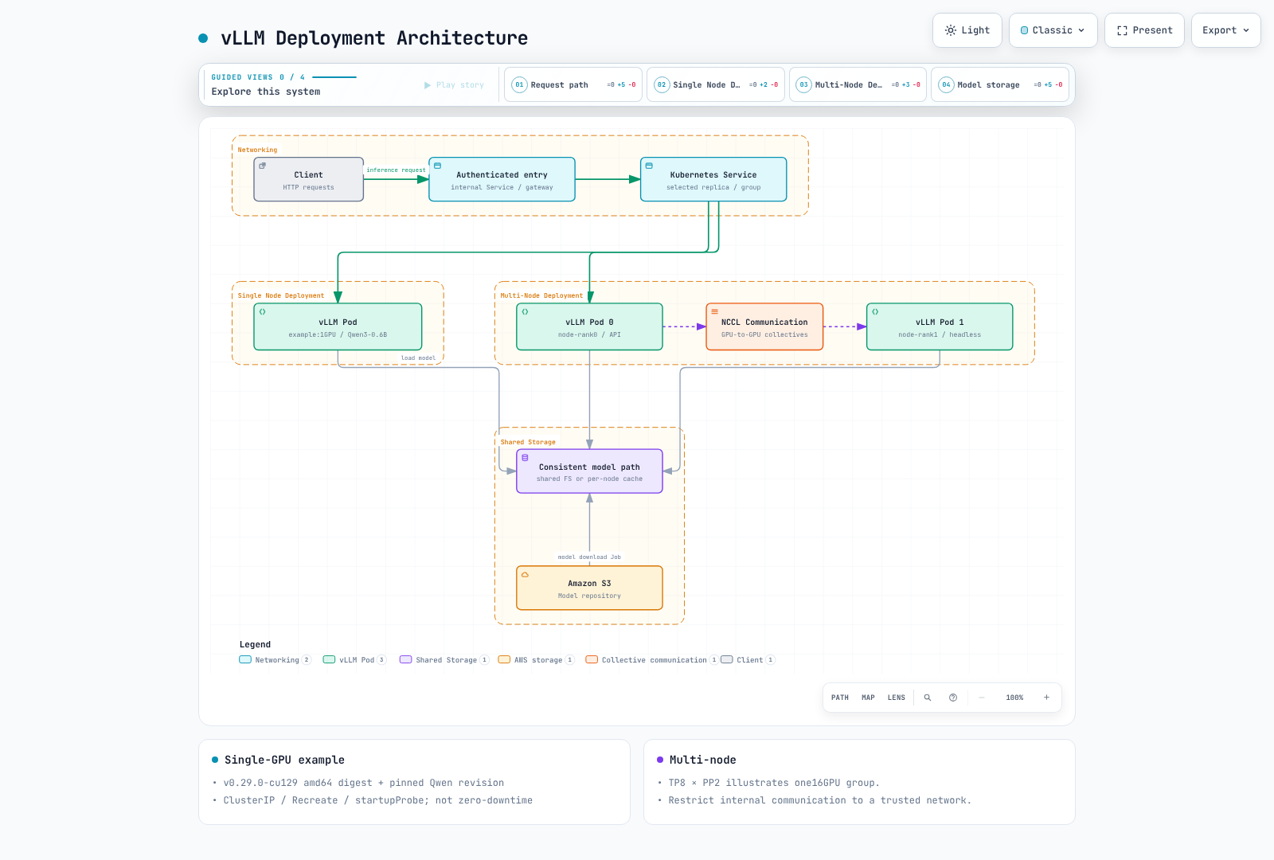Click the 'inference request' edge label

tap(396, 170)
